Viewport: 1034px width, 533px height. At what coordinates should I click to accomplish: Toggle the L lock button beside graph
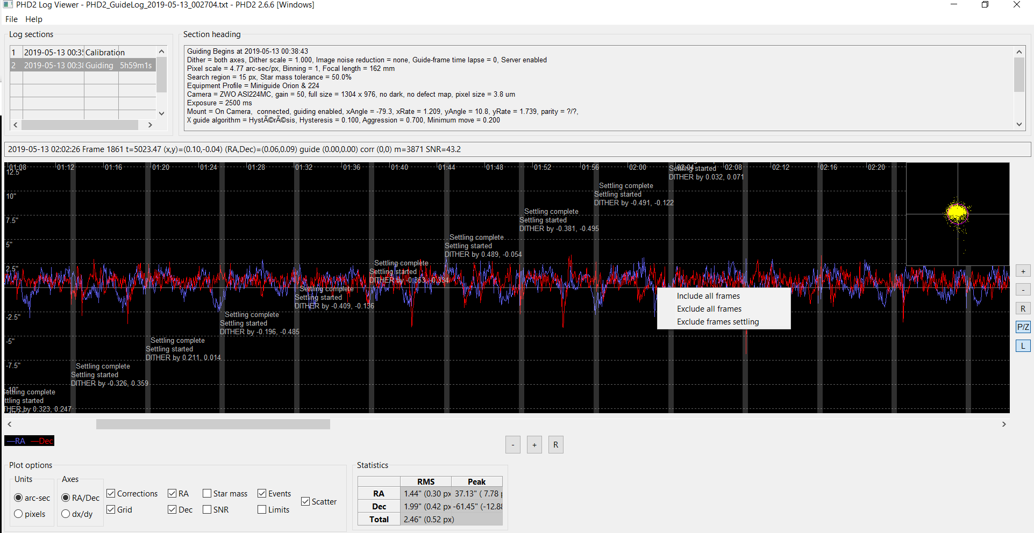click(1023, 345)
